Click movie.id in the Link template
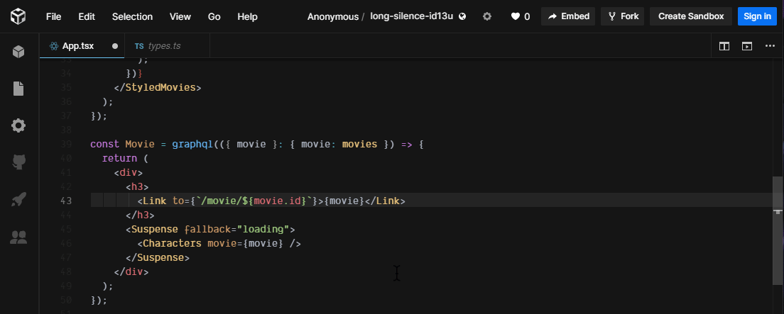Screen dimensions: 784x314 click(278, 201)
